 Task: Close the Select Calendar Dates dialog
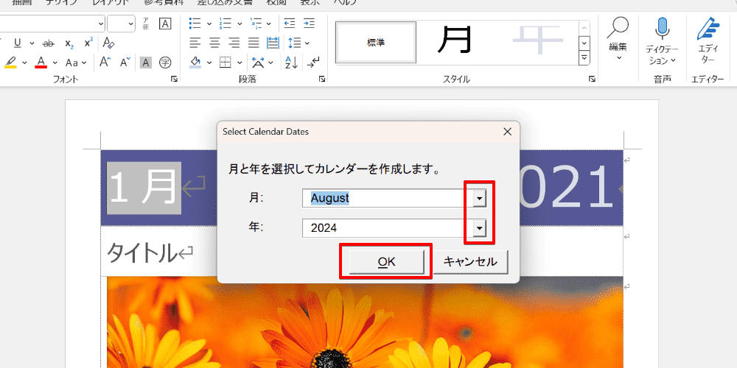point(507,132)
